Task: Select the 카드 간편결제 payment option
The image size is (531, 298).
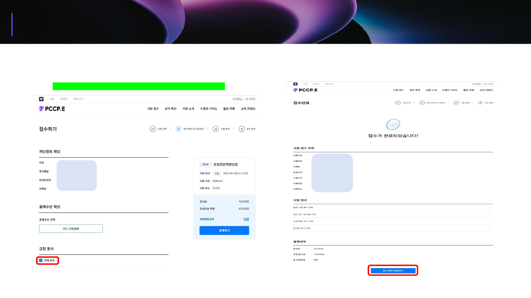Action: tap(71, 229)
